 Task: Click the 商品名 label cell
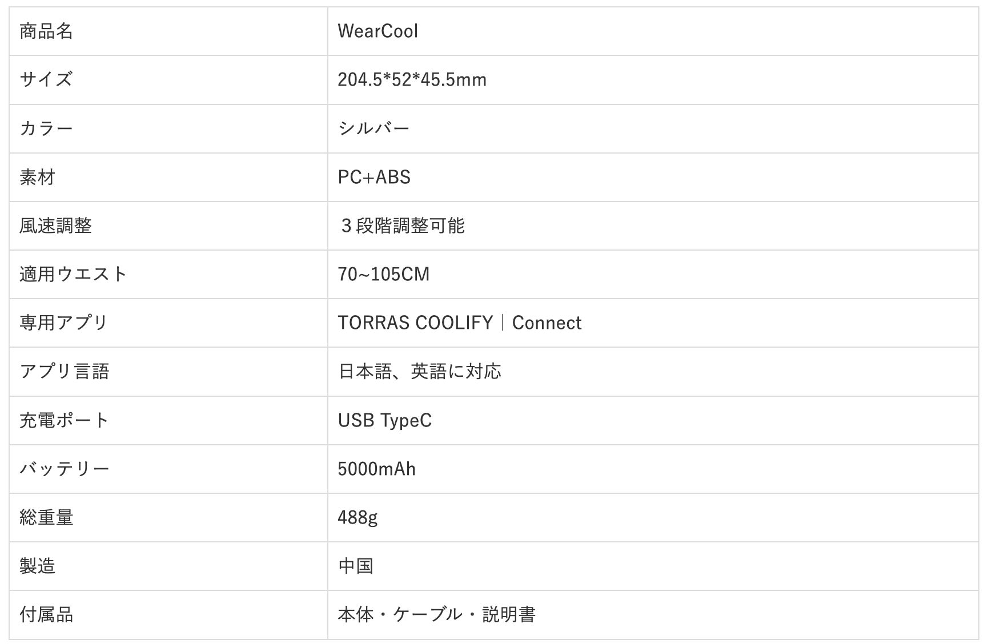tap(46, 31)
